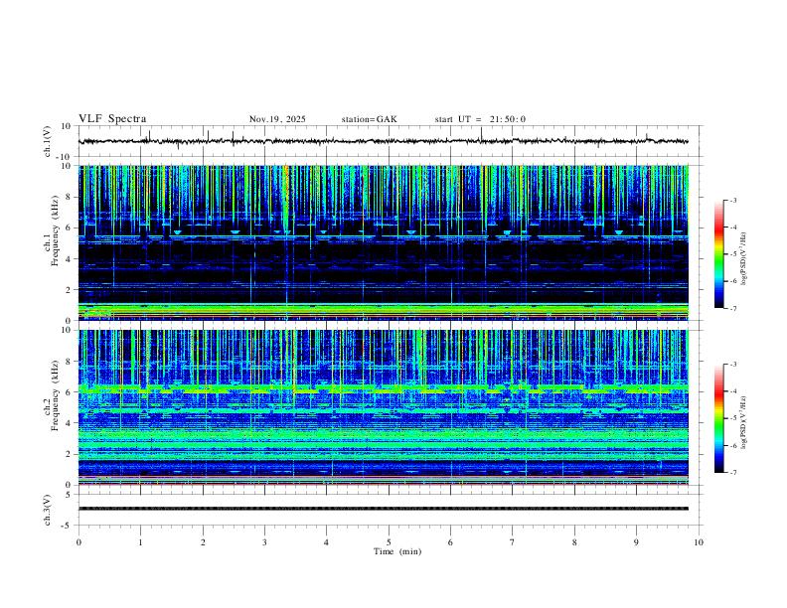Select the "Nov.19, 2025" date text
The height and width of the screenshot is (608, 787).
click(277, 119)
